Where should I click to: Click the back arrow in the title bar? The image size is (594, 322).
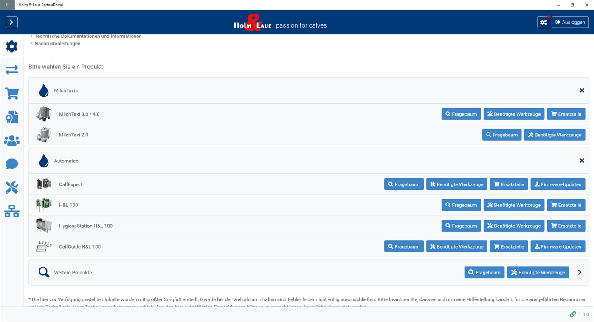(7, 5)
